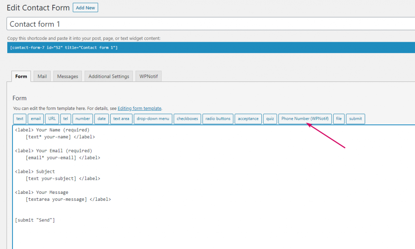Select the Form tab
The width and height of the screenshot is (415, 249).
click(21, 76)
